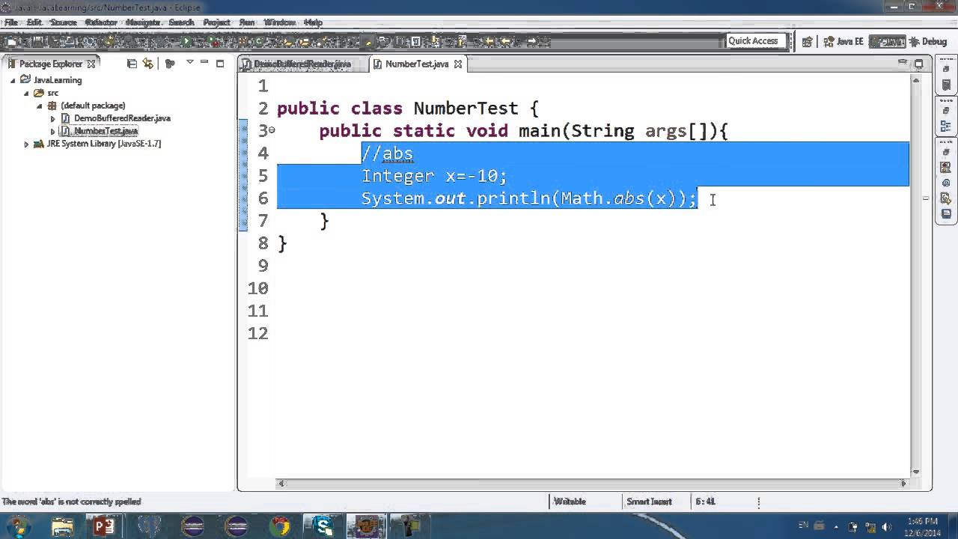Viewport: 958px width, 539px height.
Task: Click the editor vertical scrollbar
Action: coord(917,275)
